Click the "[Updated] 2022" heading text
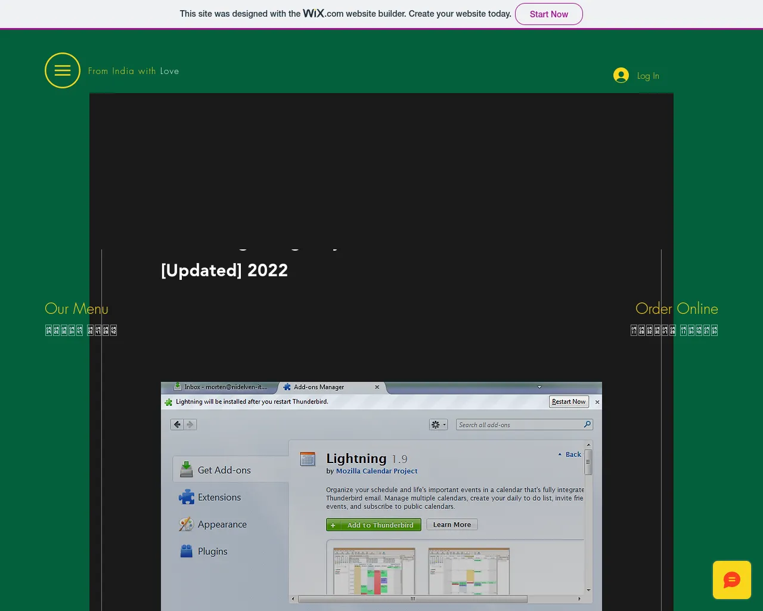 (x=225, y=270)
